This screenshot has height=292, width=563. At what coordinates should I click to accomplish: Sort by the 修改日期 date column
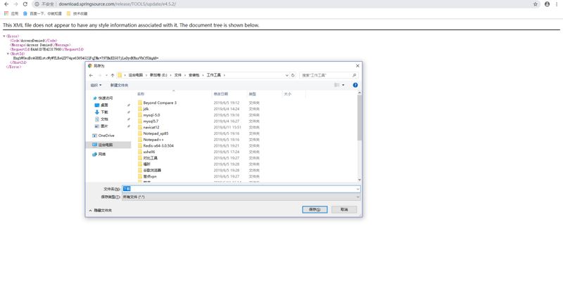tap(229, 94)
